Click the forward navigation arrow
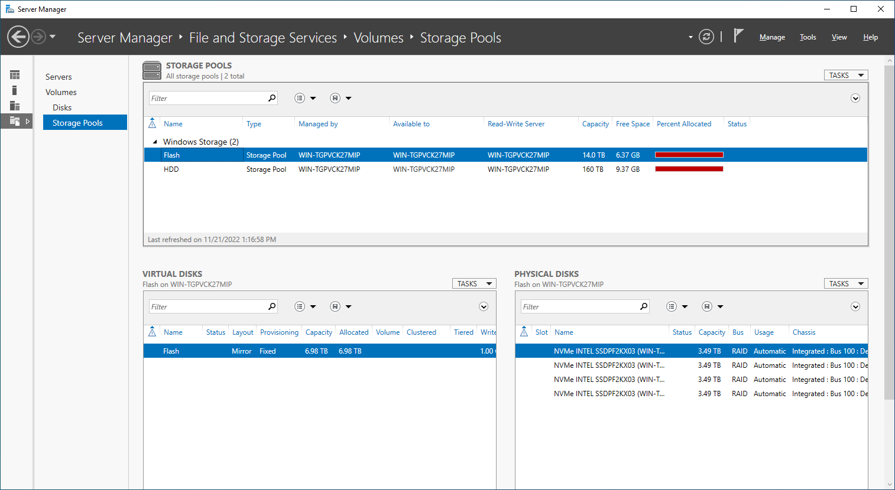The image size is (895, 490). (x=38, y=37)
